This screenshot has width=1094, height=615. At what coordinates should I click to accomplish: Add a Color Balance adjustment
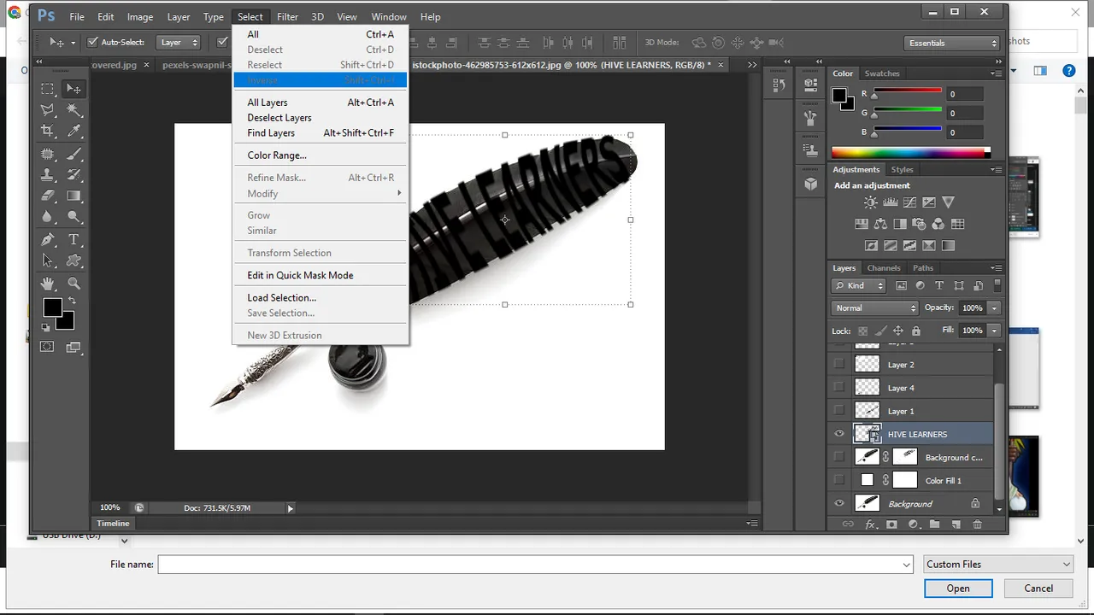click(x=880, y=224)
